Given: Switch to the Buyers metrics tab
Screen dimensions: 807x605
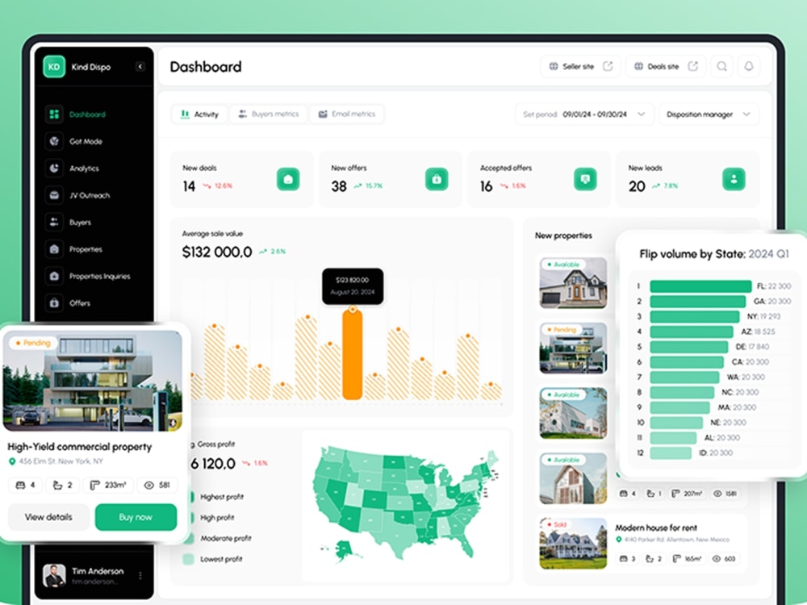Looking at the screenshot, I should tap(269, 115).
